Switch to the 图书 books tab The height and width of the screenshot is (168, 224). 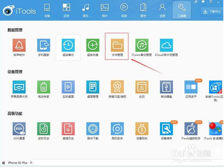tap(143, 10)
